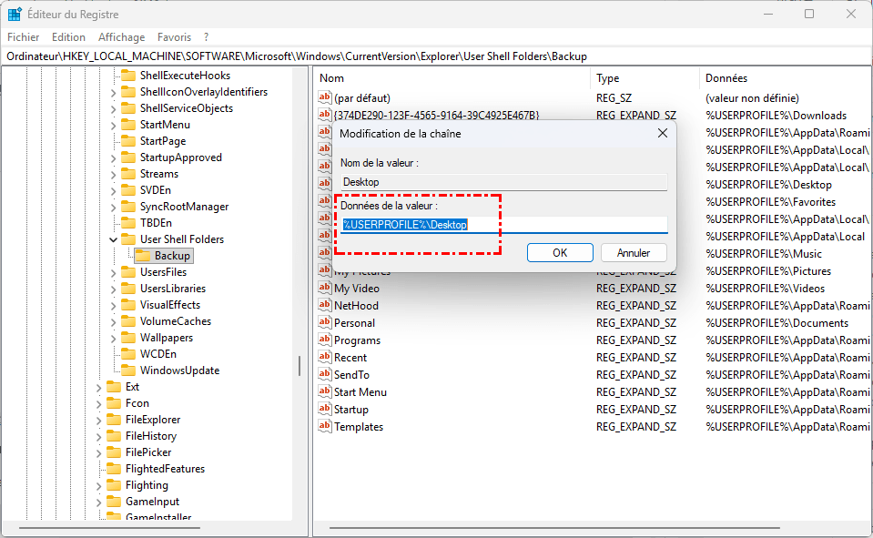Open the Affichage menu
Image resolution: width=873 pixels, height=538 pixels.
point(121,37)
